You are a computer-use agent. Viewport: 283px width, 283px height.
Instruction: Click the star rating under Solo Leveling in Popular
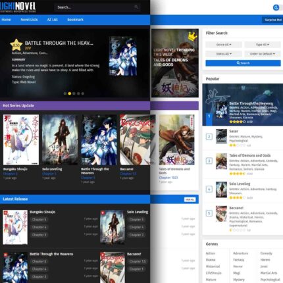(237, 197)
